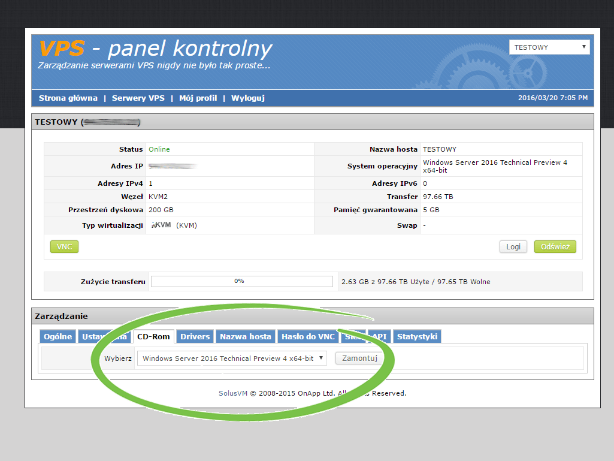The width and height of the screenshot is (614, 461).
Task: Launch the VNC console button
Action: [64, 246]
